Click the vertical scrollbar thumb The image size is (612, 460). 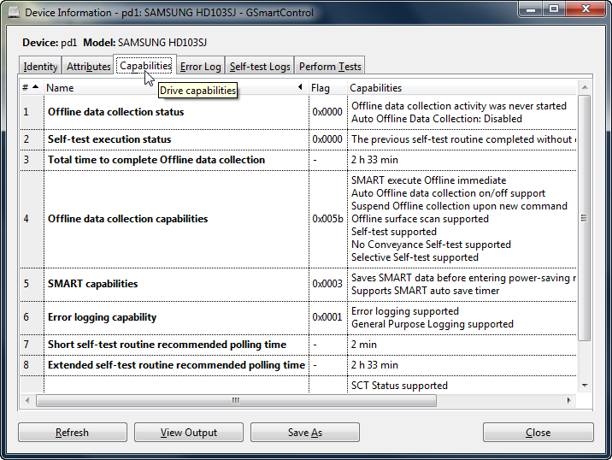[585, 218]
